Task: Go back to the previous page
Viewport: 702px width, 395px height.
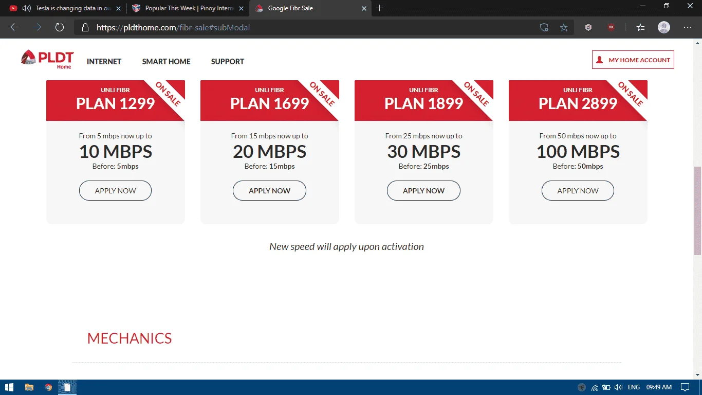Action: click(x=14, y=27)
